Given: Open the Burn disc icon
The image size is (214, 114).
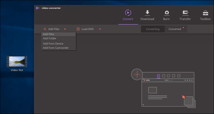Looking at the screenshot, I should pyautogui.click(x=167, y=13).
